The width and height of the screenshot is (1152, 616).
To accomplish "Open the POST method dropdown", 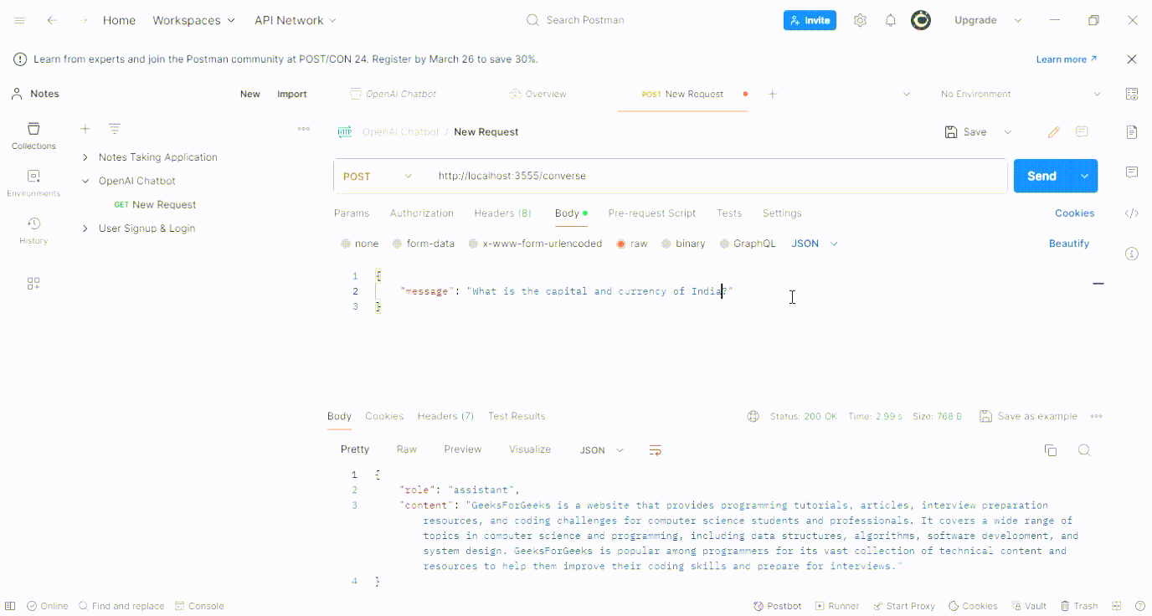I will click(x=378, y=176).
